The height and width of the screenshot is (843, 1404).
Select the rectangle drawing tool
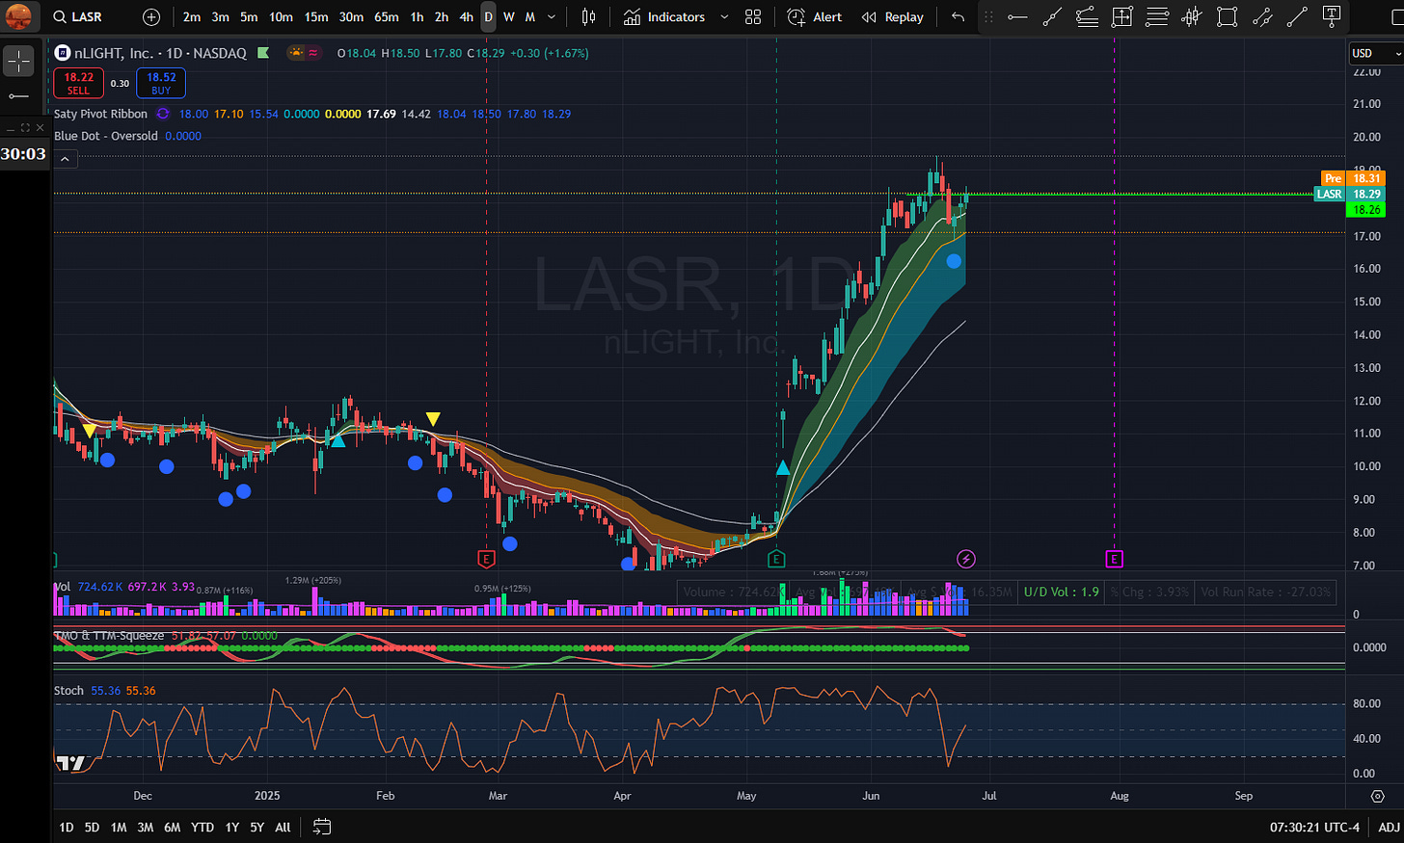[1227, 17]
